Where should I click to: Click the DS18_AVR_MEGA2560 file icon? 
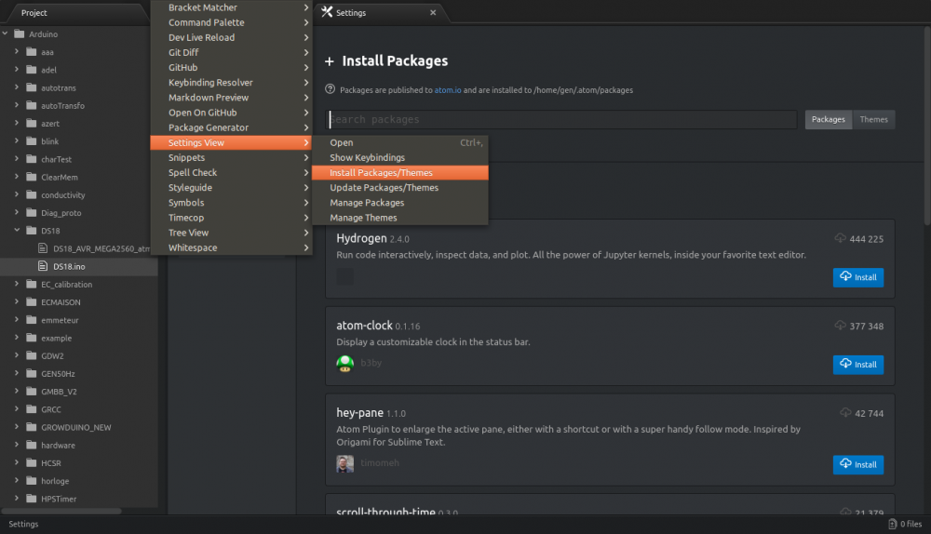click(43, 248)
